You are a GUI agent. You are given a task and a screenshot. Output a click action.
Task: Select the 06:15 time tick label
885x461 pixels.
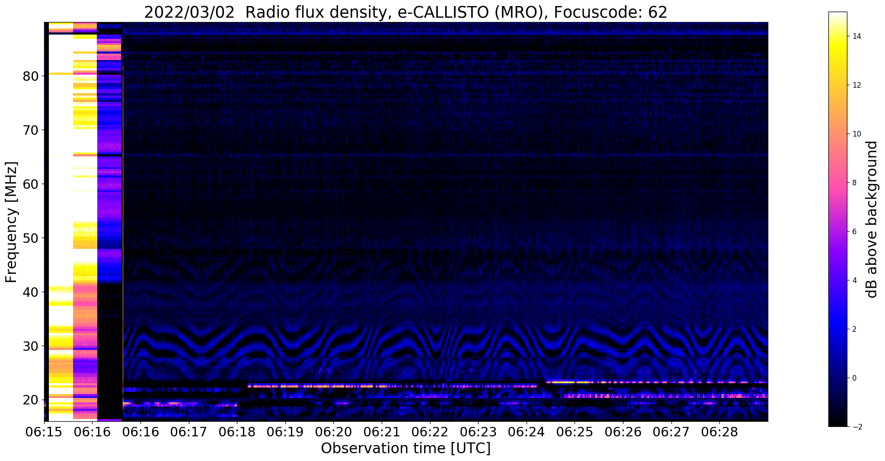44,431
